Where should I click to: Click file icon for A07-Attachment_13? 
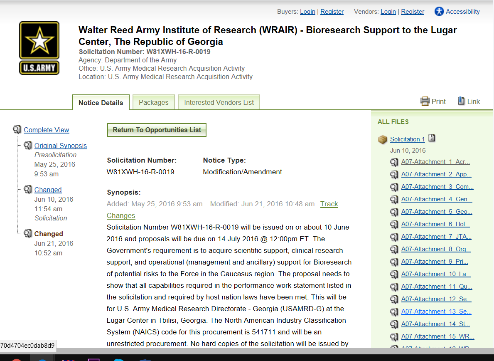[x=394, y=312]
